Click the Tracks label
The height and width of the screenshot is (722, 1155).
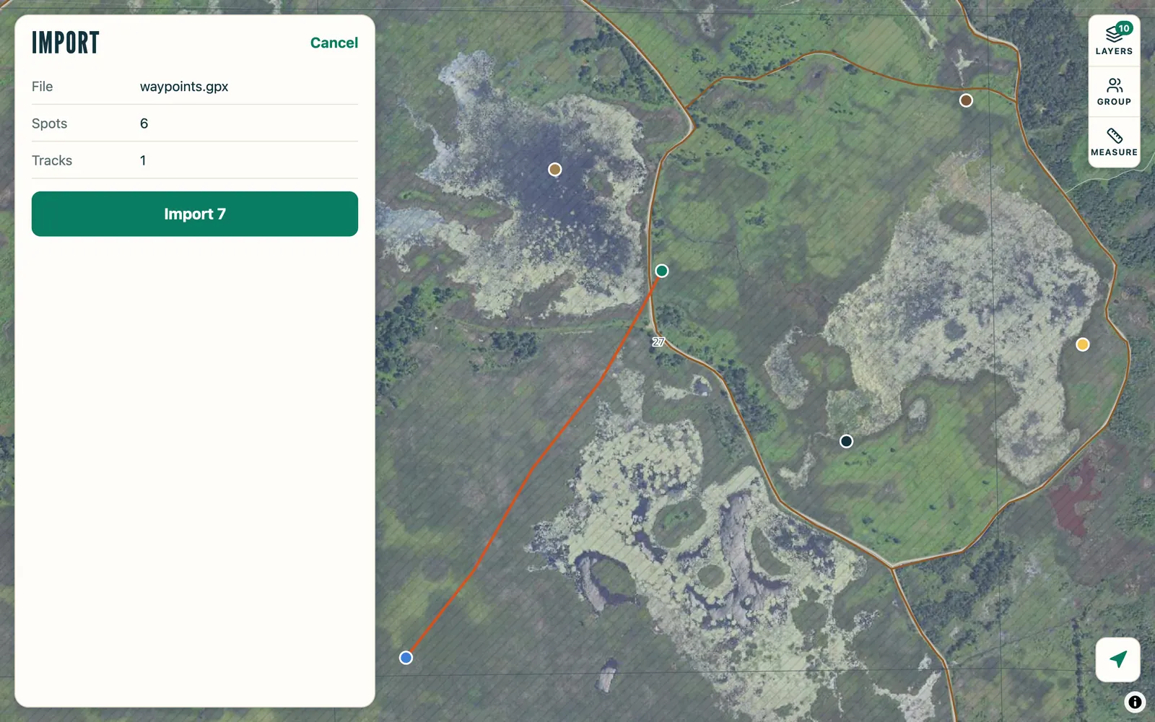point(52,160)
